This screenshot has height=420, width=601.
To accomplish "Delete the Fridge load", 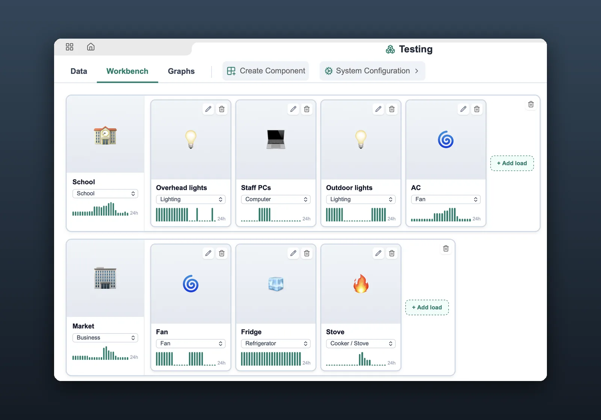I will click(x=307, y=253).
